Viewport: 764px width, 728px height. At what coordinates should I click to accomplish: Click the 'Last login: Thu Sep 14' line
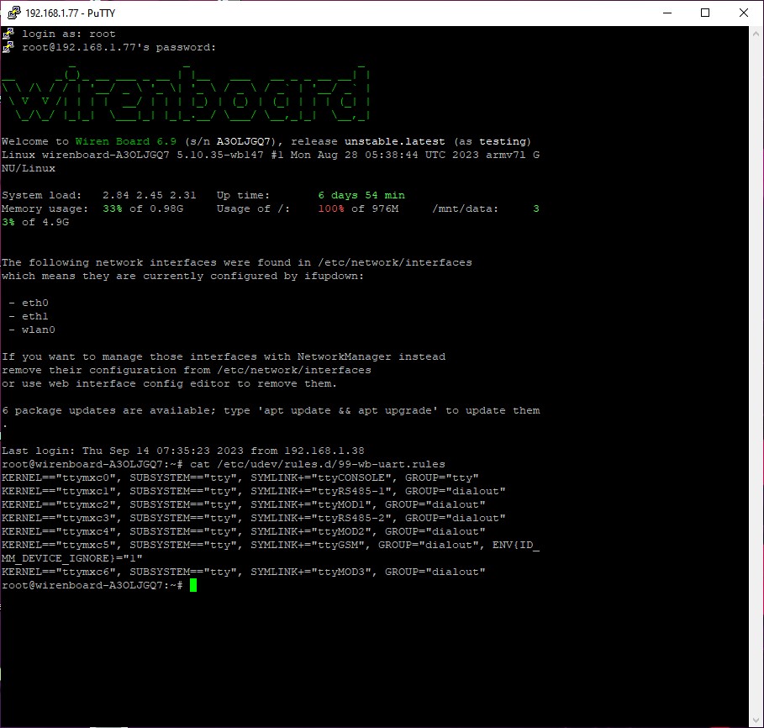[x=182, y=451]
